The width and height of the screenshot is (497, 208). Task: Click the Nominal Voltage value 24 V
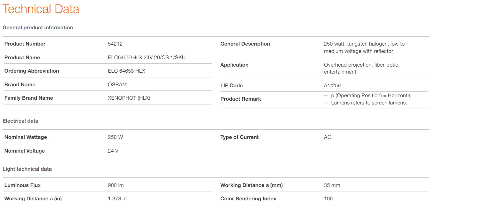[113, 151]
